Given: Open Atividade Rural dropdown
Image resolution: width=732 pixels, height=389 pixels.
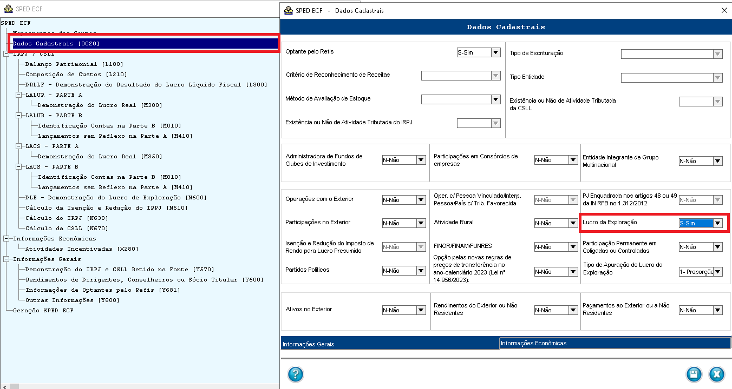Looking at the screenshot, I should point(573,223).
